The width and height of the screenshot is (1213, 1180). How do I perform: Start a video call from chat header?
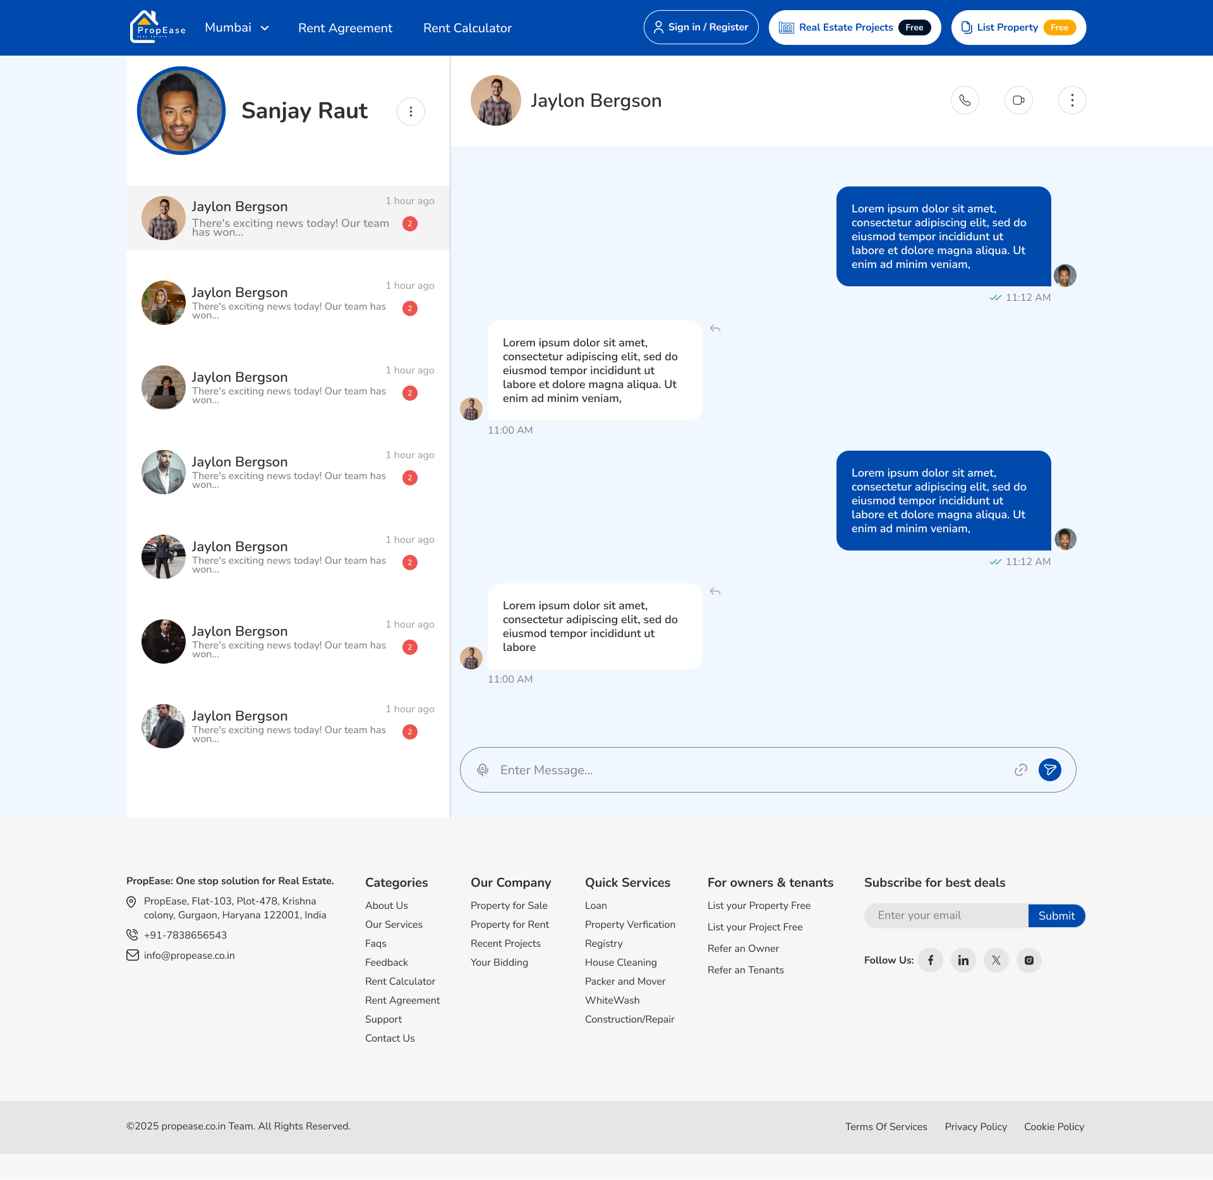tap(1018, 100)
